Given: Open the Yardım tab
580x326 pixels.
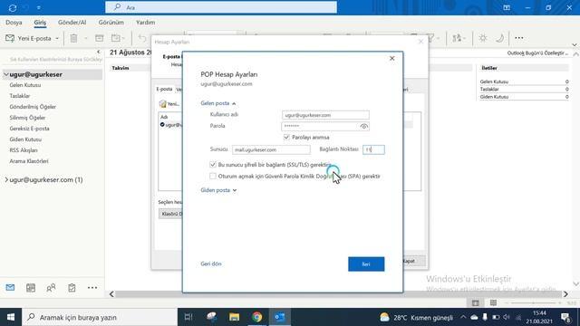Looking at the screenshot, I should point(145,23).
